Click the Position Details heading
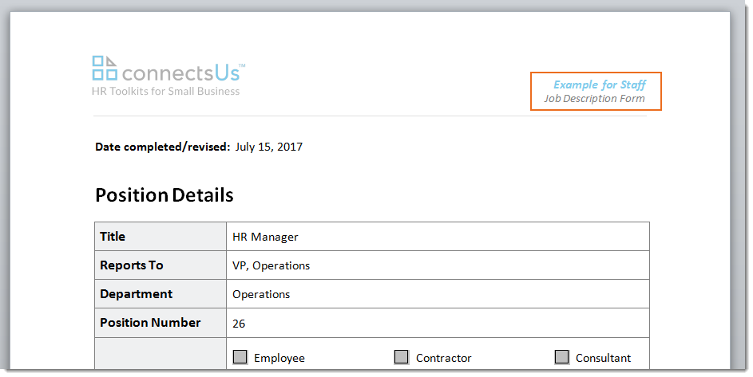The width and height of the screenshot is (753, 377). tap(164, 195)
